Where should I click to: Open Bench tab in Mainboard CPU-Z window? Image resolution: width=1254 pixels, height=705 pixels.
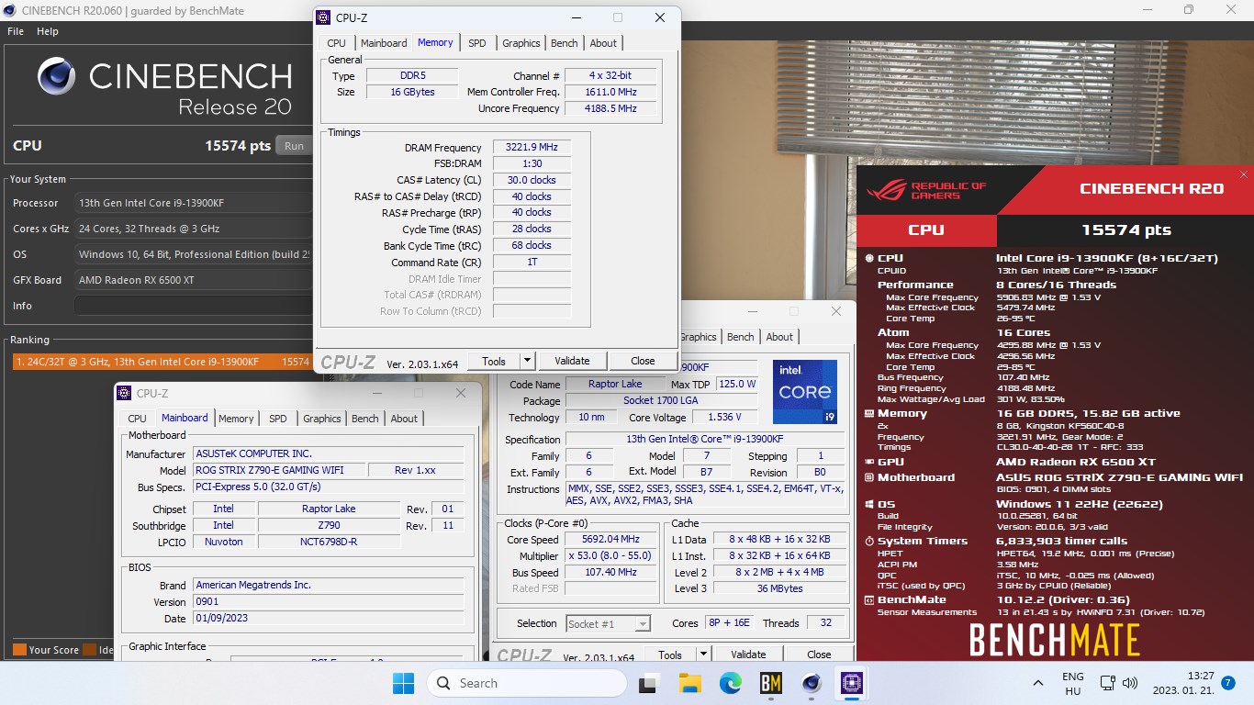pos(365,419)
